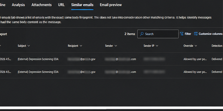Expand the Sender IP column chevron
Screen dimensions: 223x111
[x=157, y=46]
